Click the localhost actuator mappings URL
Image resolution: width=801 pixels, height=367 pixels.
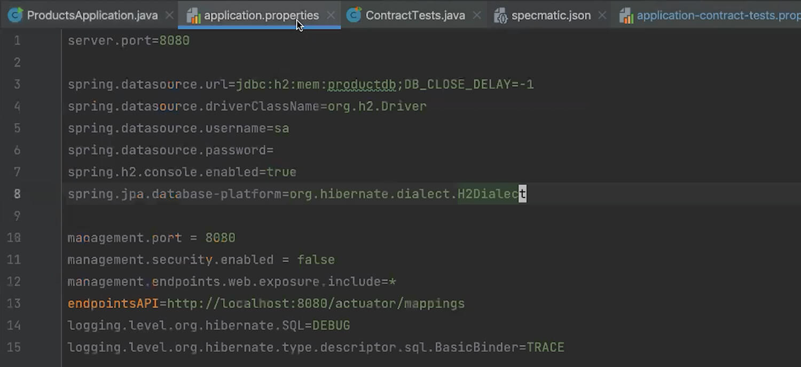pyautogui.click(x=316, y=303)
